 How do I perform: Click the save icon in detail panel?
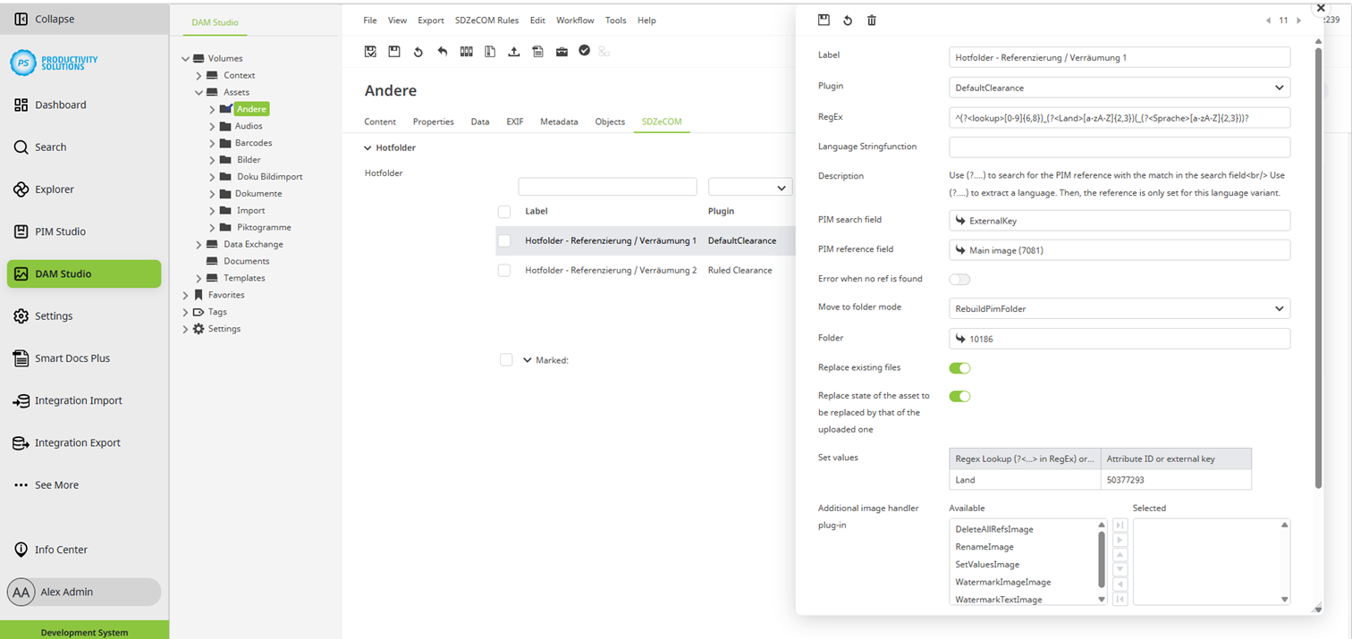coord(824,21)
